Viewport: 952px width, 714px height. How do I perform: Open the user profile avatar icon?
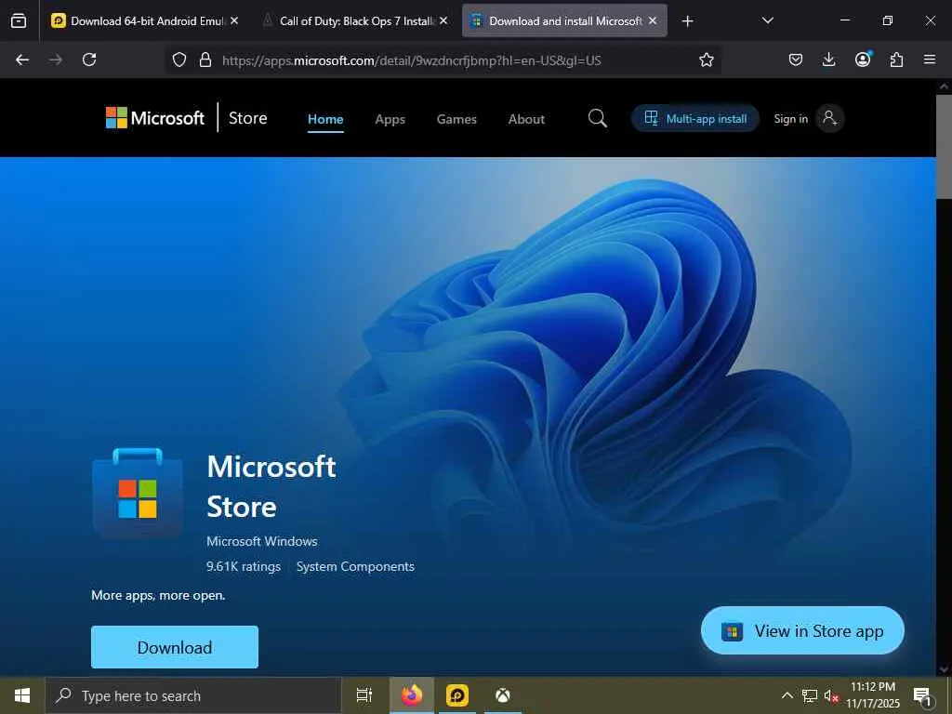coord(829,118)
